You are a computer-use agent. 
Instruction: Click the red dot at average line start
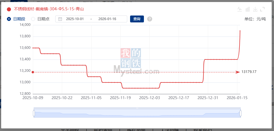pyautogui.click(x=33, y=72)
